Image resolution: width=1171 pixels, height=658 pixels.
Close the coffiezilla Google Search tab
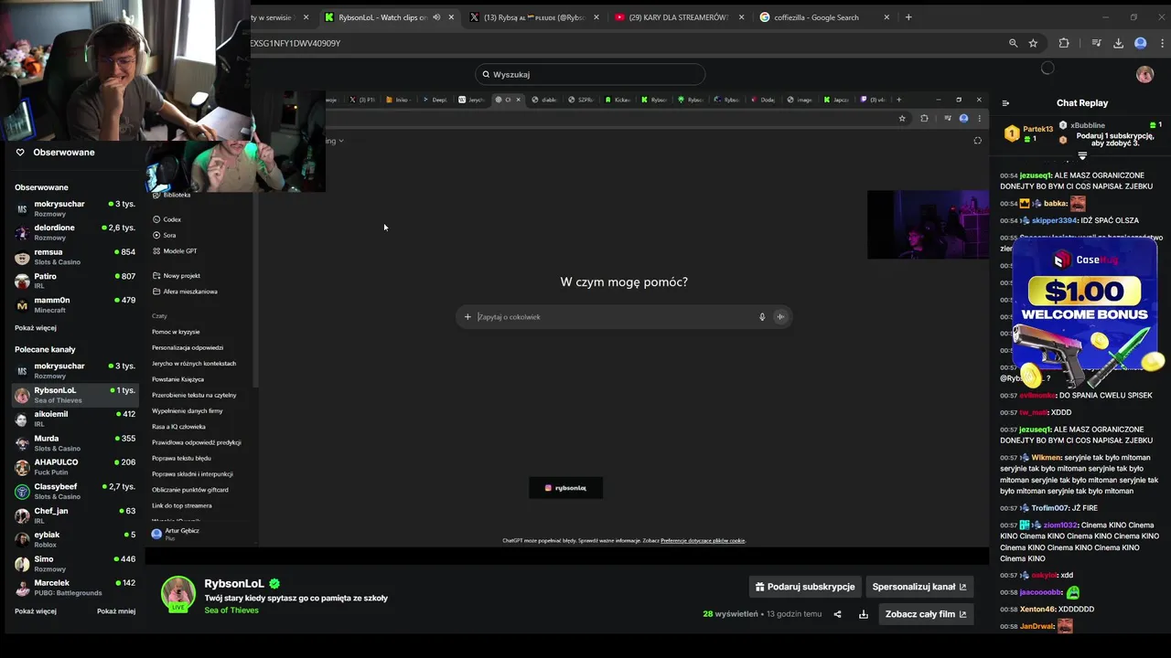(x=886, y=17)
